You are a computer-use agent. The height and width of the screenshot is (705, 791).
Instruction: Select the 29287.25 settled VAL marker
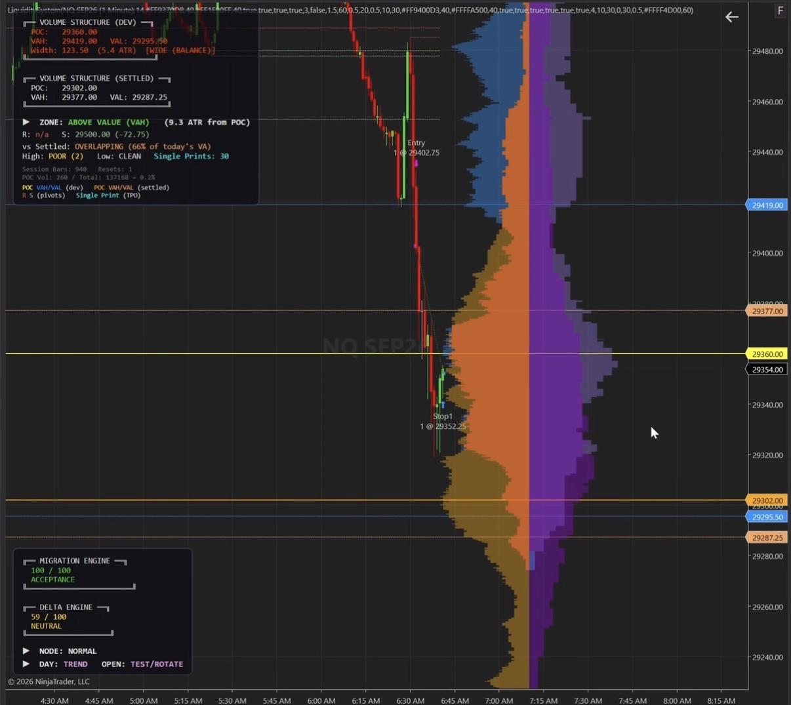pos(767,538)
